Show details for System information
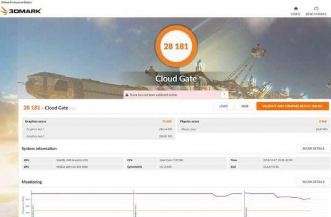This screenshot has height=217, width=331. 313,149
